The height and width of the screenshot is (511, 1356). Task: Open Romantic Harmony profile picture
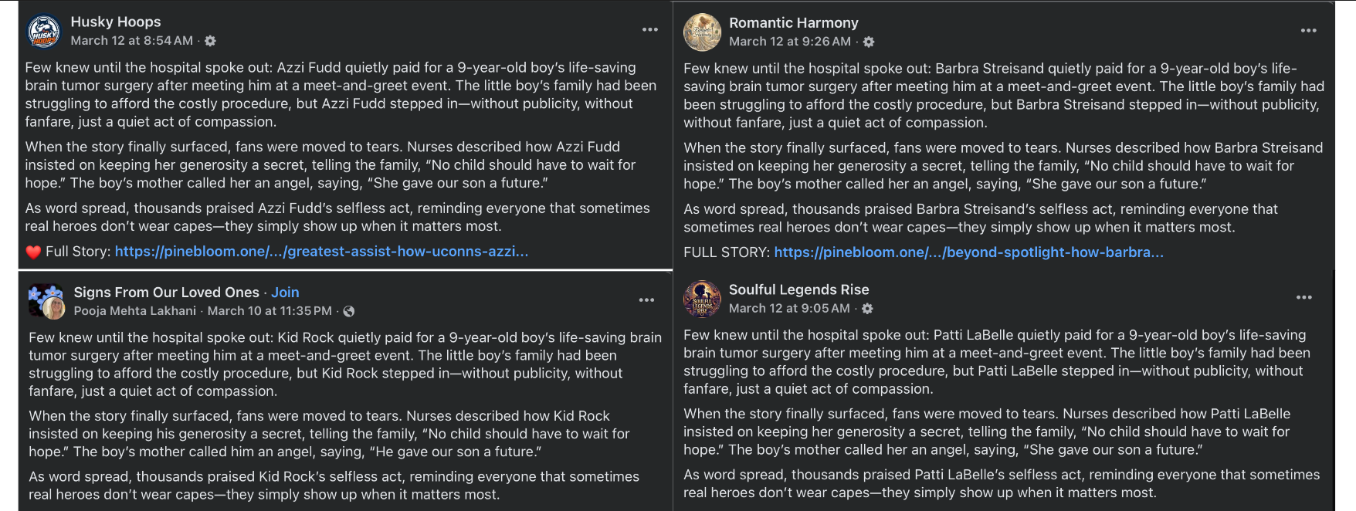pyautogui.click(x=702, y=32)
